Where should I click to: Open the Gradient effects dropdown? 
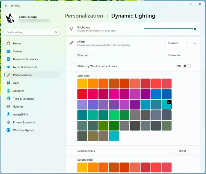coord(178,43)
